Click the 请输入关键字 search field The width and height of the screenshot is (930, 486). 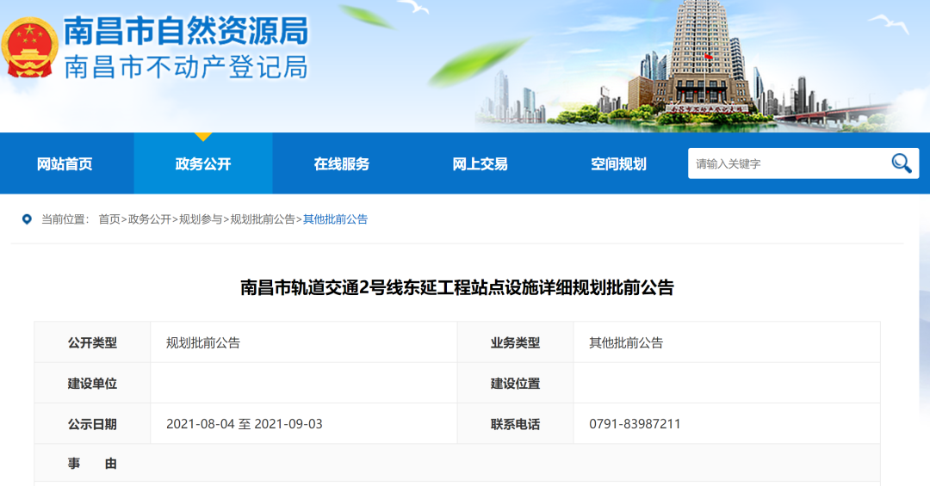pyautogui.click(x=788, y=163)
